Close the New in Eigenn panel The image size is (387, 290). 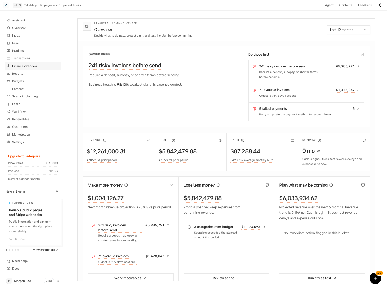point(57,191)
